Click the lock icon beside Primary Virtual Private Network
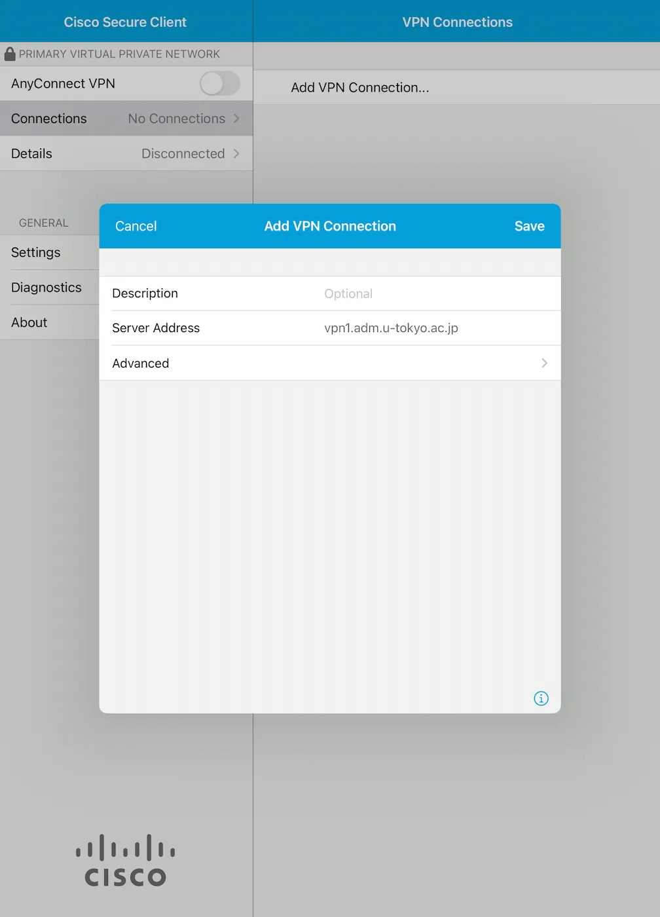The image size is (660, 917). [10, 54]
